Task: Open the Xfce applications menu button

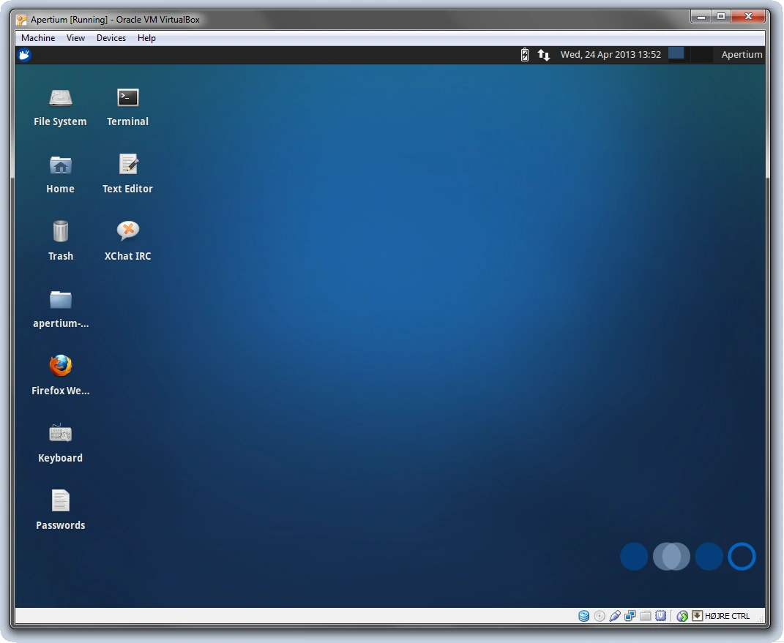Action: click(x=23, y=54)
